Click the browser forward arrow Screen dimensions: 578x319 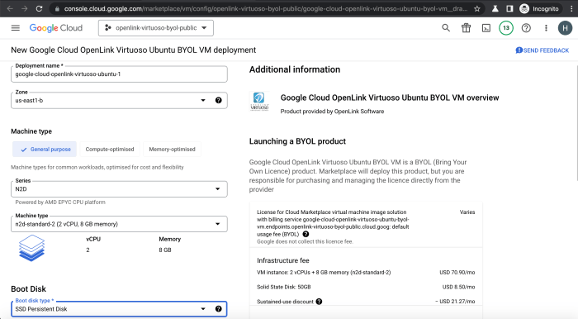coord(24,8)
